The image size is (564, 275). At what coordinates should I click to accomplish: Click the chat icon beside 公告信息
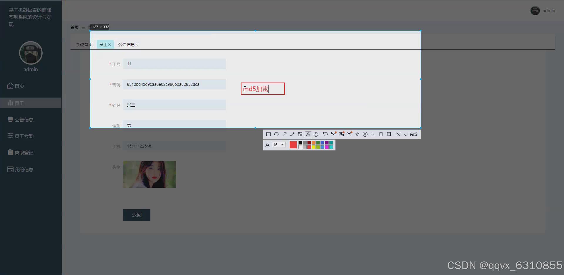[x=10, y=119]
